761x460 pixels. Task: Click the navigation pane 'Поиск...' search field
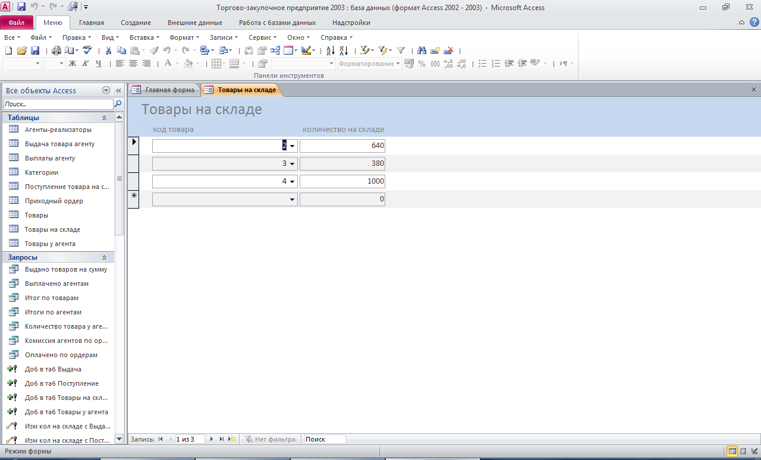58,104
